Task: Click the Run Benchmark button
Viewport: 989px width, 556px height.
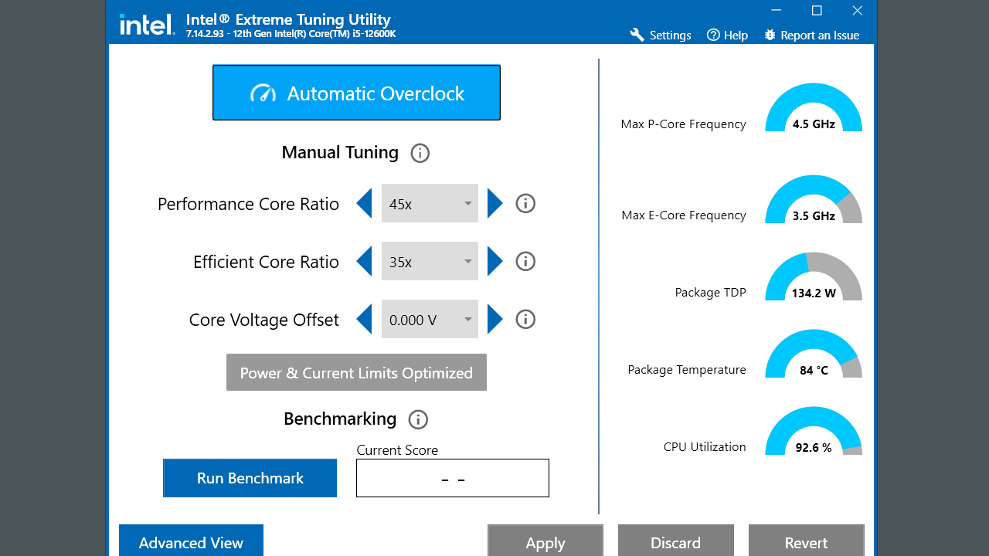Action: tap(250, 478)
